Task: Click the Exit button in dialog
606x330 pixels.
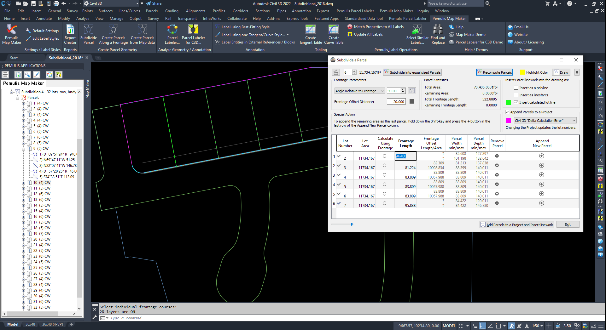Action: point(568,225)
